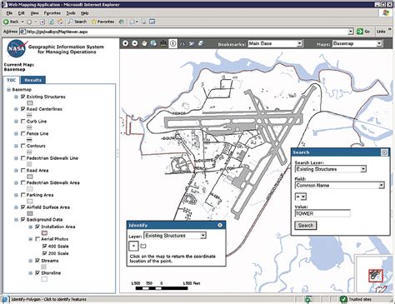The image size is (395, 304).
Task: Activate the pan hand tool
Action: (x=144, y=43)
